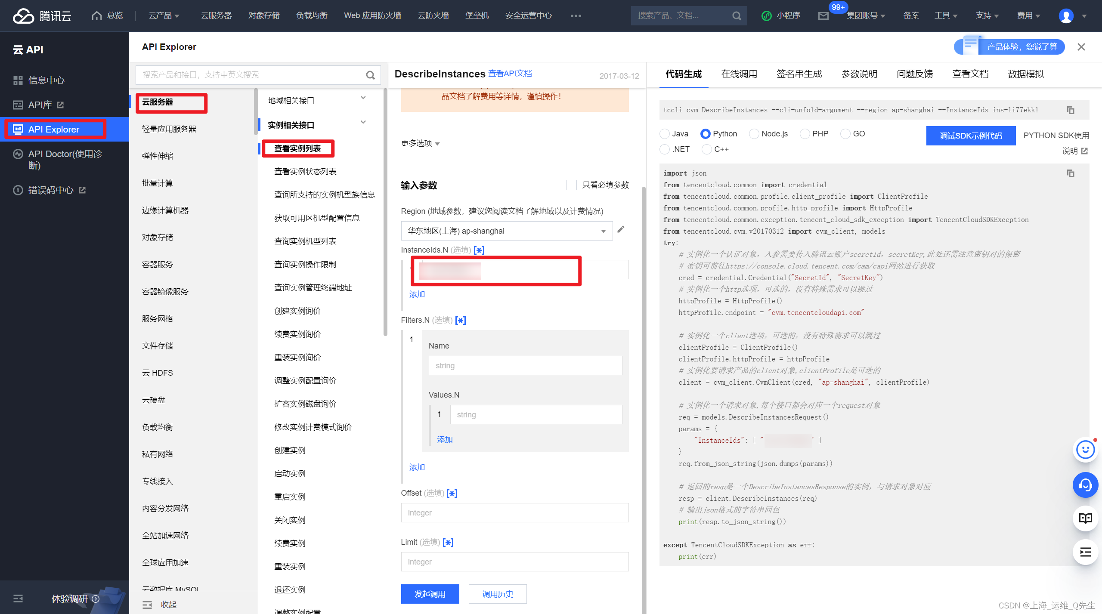1102x614 pixels.
Task: Select API Explorer sidebar item
Action: coord(65,129)
